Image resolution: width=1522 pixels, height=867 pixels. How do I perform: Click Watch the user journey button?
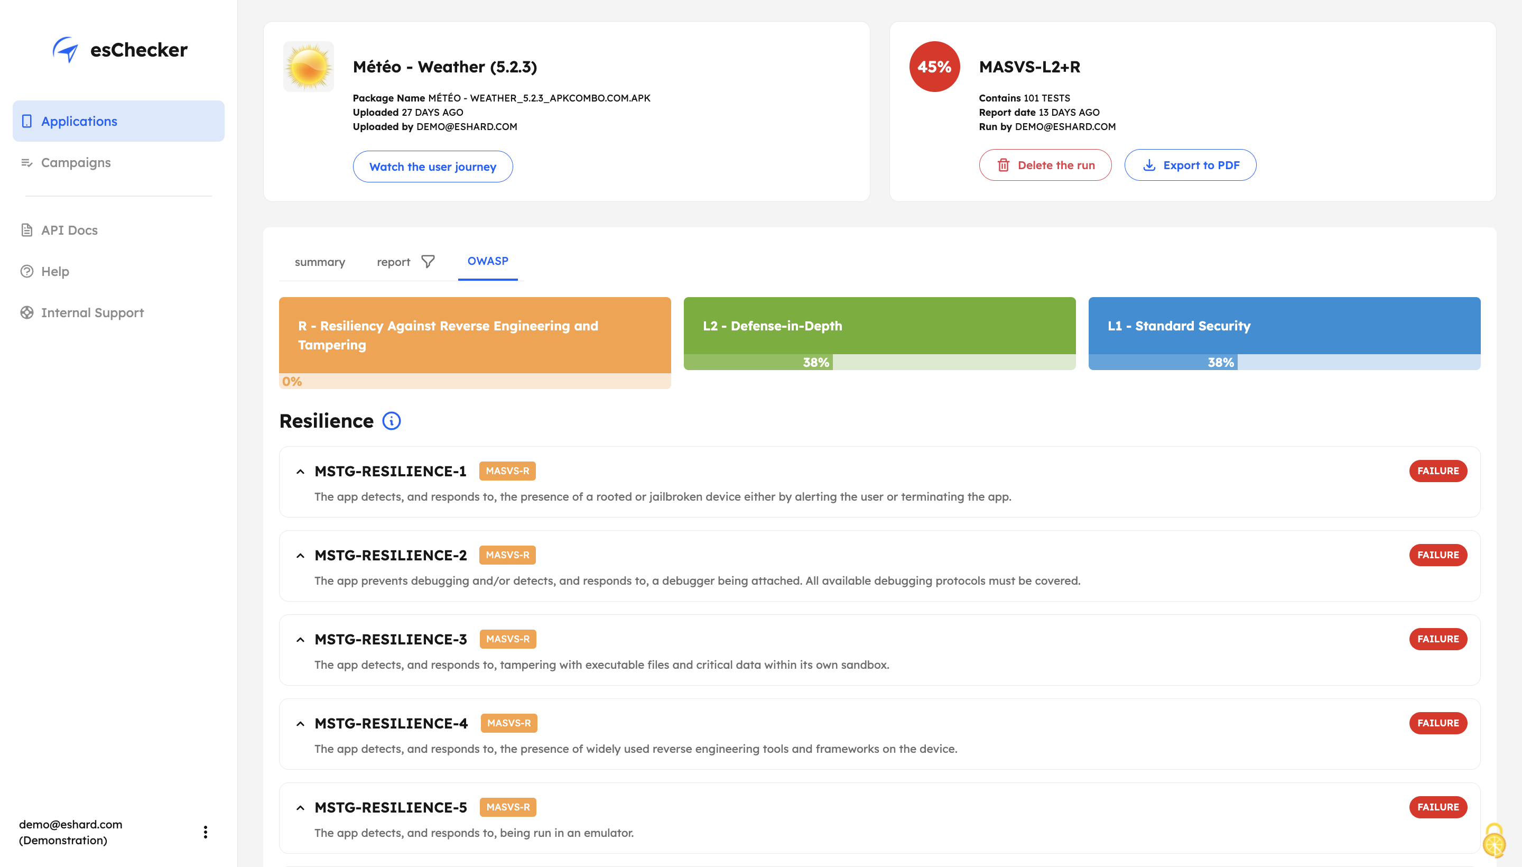[432, 167]
